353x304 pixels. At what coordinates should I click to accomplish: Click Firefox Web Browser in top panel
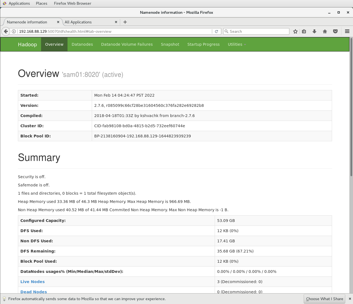click(72, 3)
